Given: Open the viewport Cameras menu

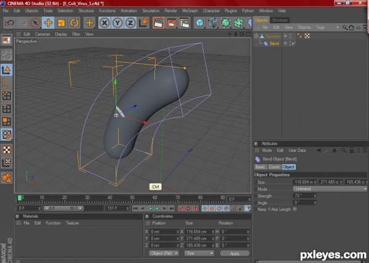Looking at the screenshot, I should pos(42,34).
